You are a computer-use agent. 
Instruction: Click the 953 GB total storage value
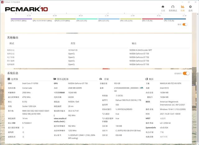click(117, 84)
